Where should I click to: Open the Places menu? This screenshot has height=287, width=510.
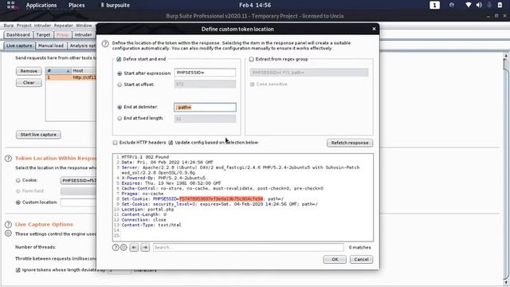(x=76, y=6)
